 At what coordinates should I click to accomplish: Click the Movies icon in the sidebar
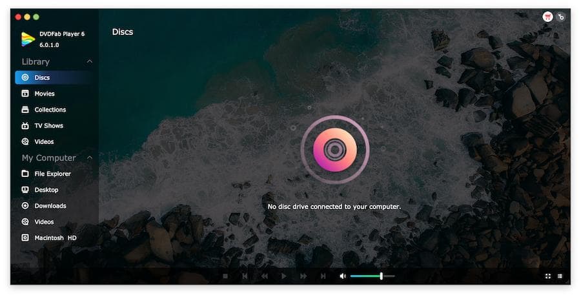[25, 94]
